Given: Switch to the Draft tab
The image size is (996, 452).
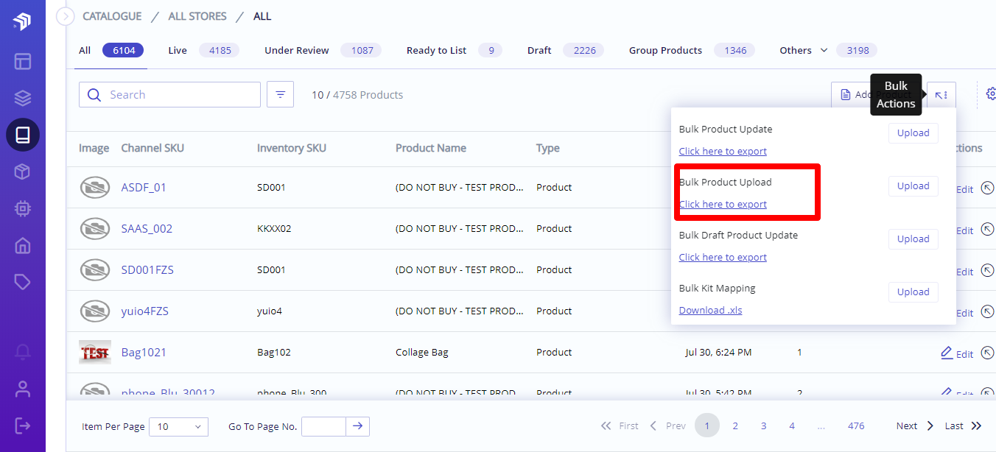Looking at the screenshot, I should [x=565, y=50].
